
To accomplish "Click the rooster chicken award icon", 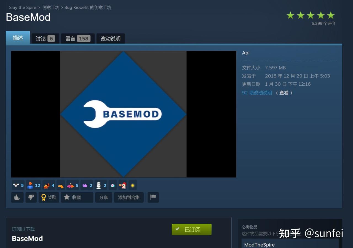I will click(123, 185).
